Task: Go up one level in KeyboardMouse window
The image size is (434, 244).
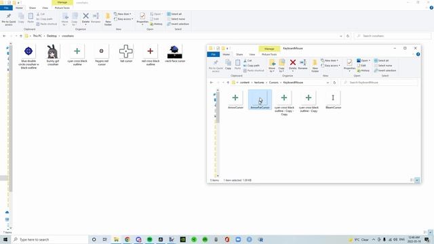Action: [228, 83]
